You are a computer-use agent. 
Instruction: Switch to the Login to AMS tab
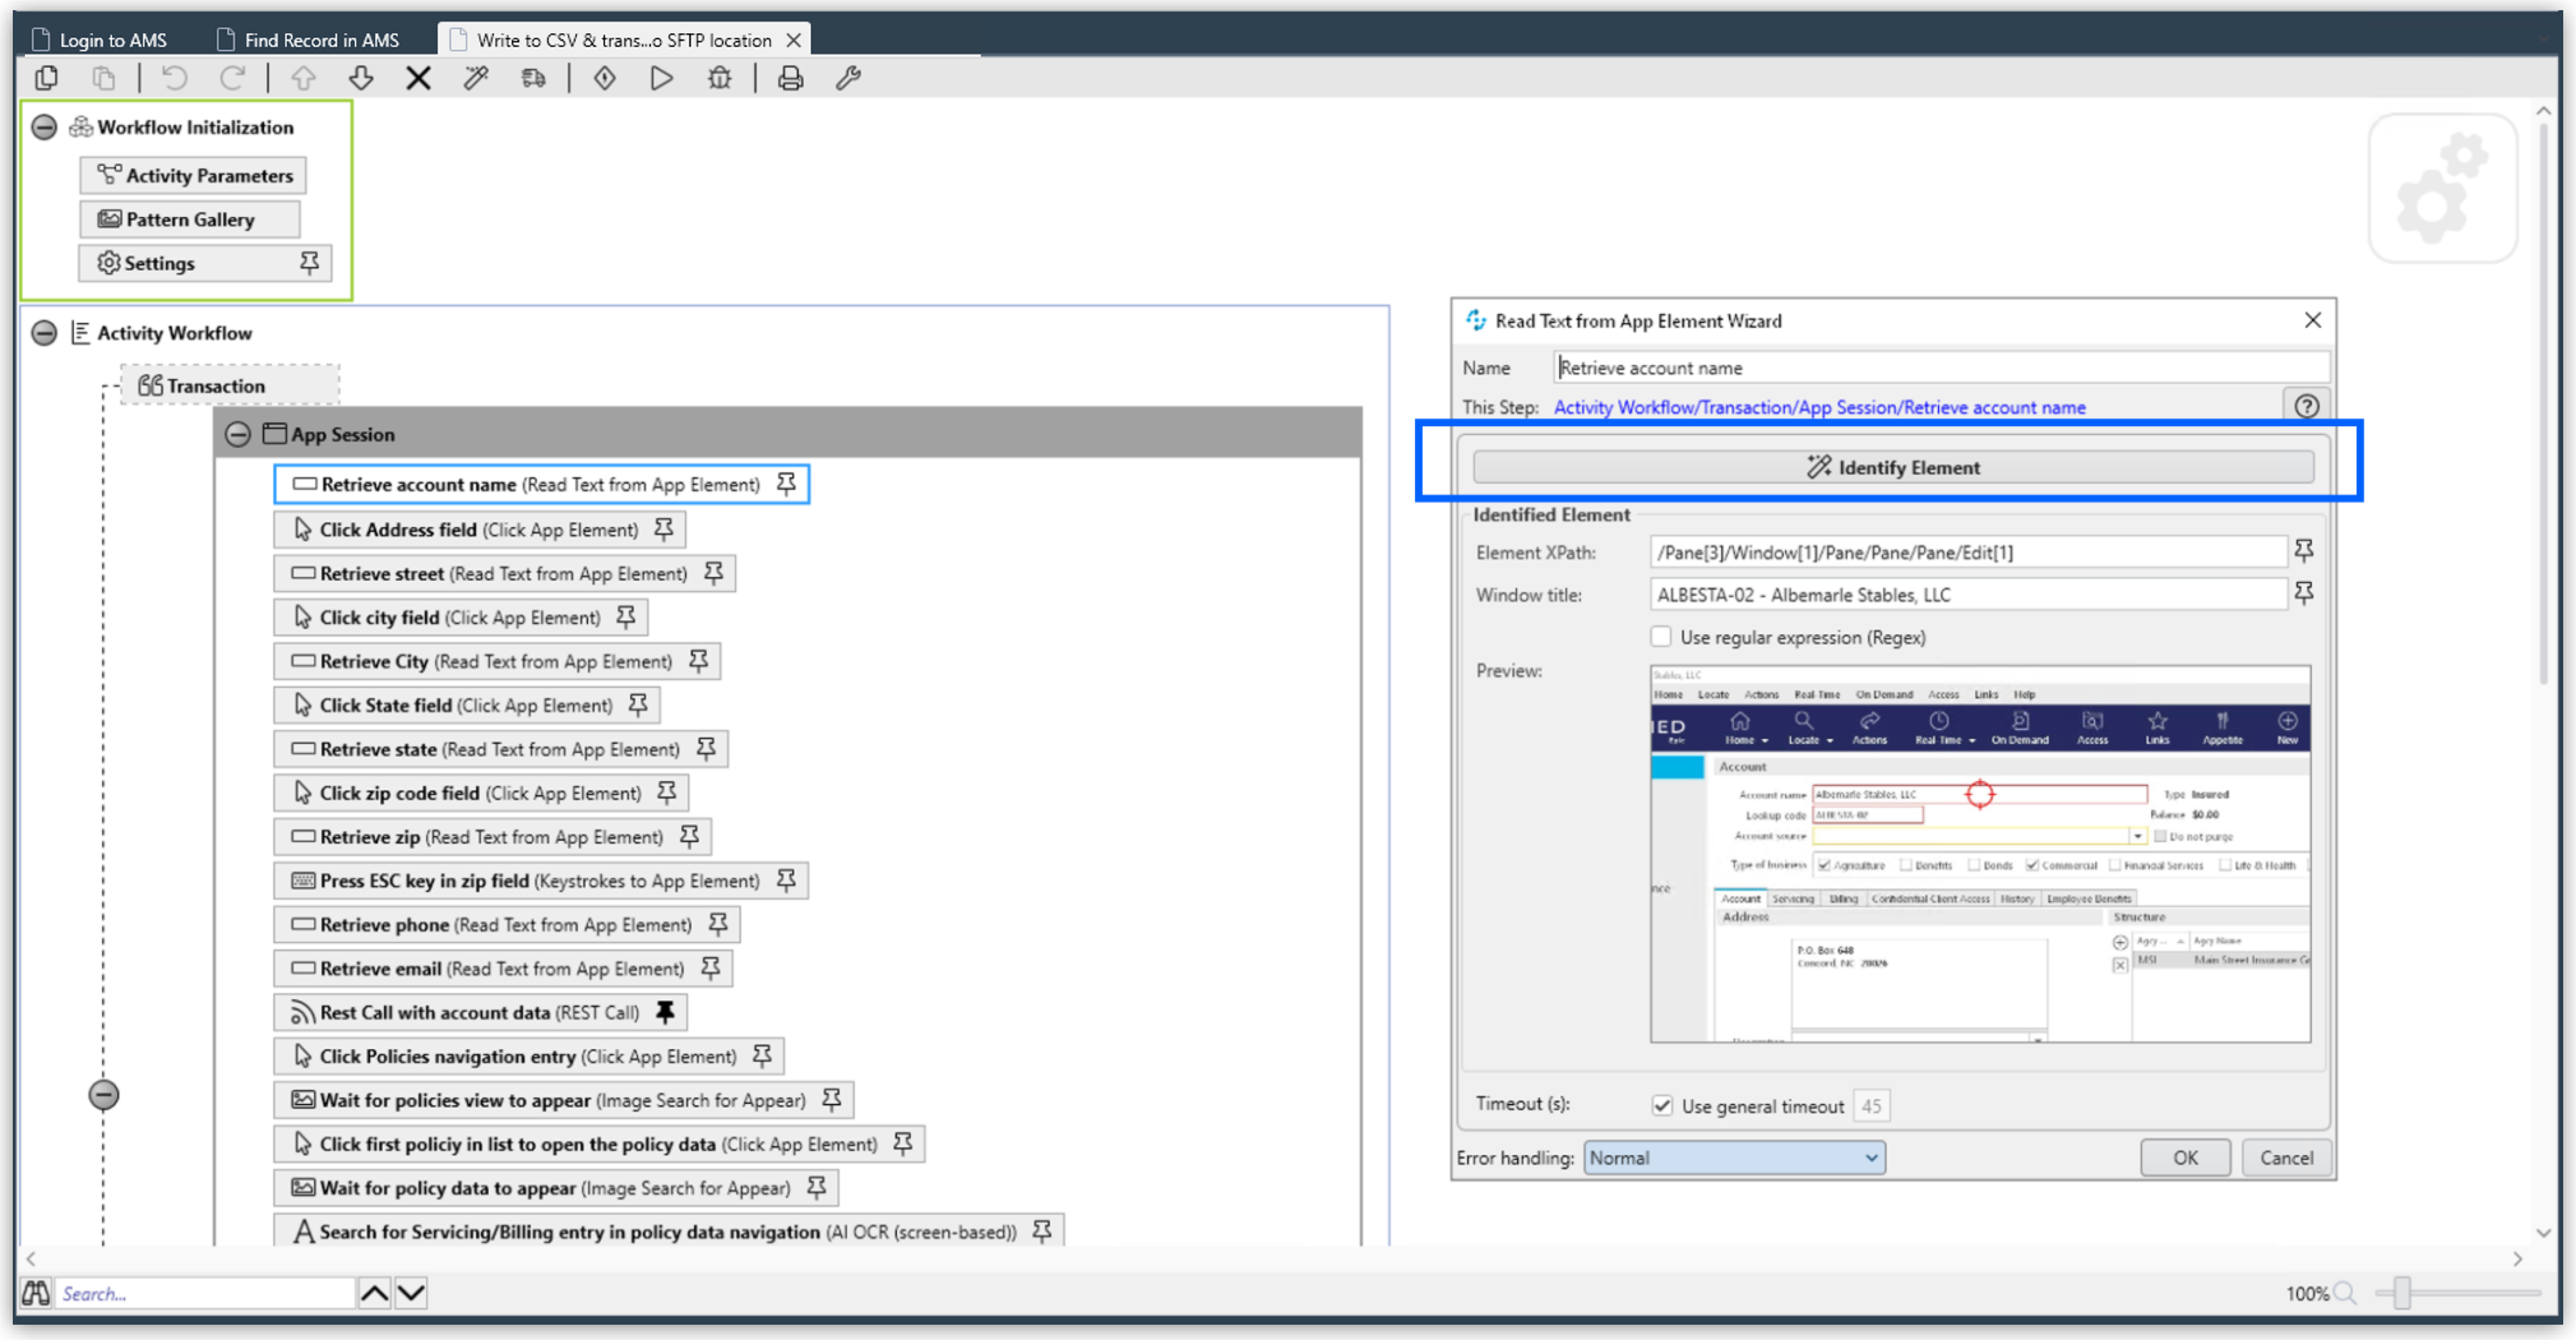tap(112, 39)
